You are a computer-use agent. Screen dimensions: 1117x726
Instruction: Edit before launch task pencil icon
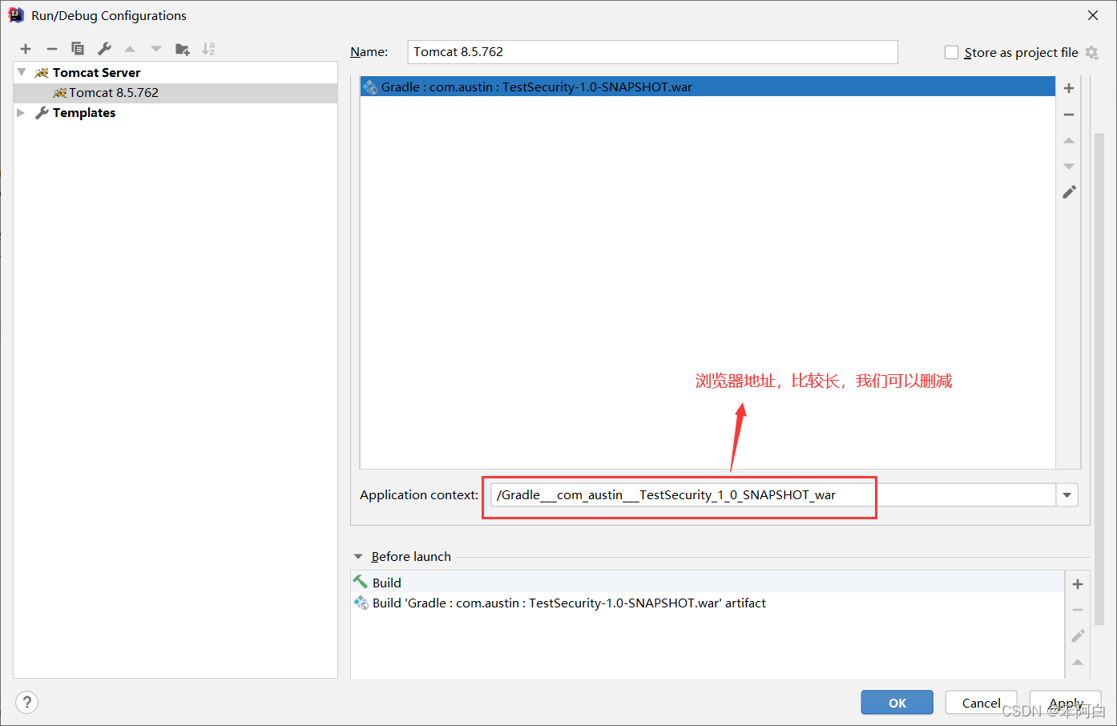click(x=1078, y=635)
